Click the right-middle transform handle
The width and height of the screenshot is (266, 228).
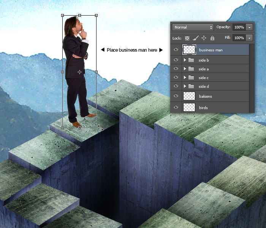[97, 72]
